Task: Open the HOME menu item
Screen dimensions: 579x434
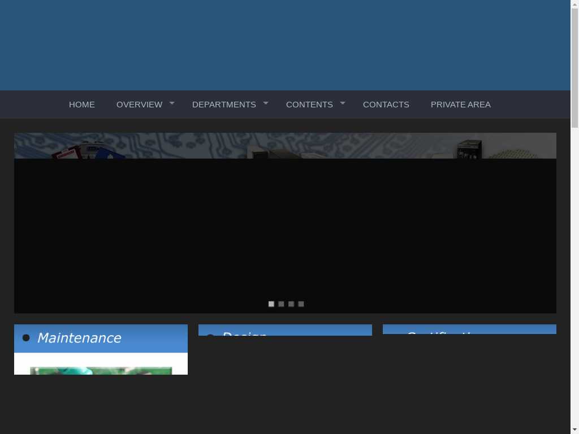Action: point(81,105)
